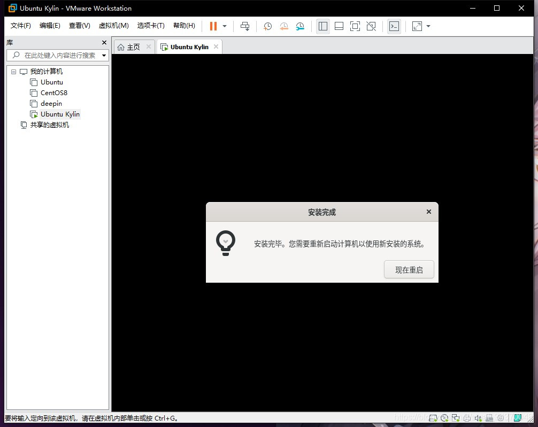
Task: Click the hard disk status bar icon
Action: pyautogui.click(x=433, y=418)
